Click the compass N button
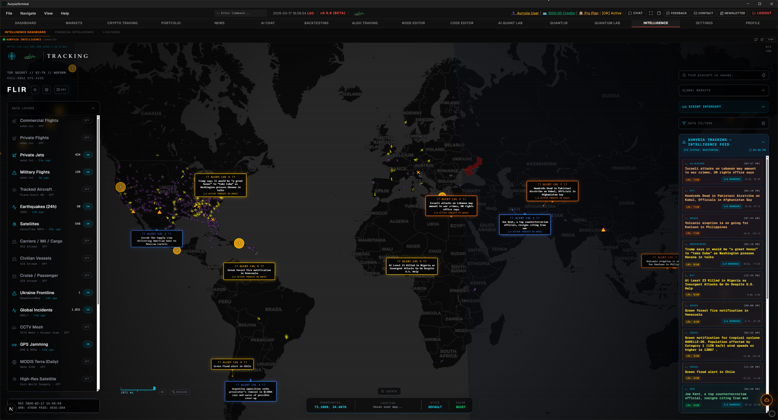 pyautogui.click(x=11, y=409)
